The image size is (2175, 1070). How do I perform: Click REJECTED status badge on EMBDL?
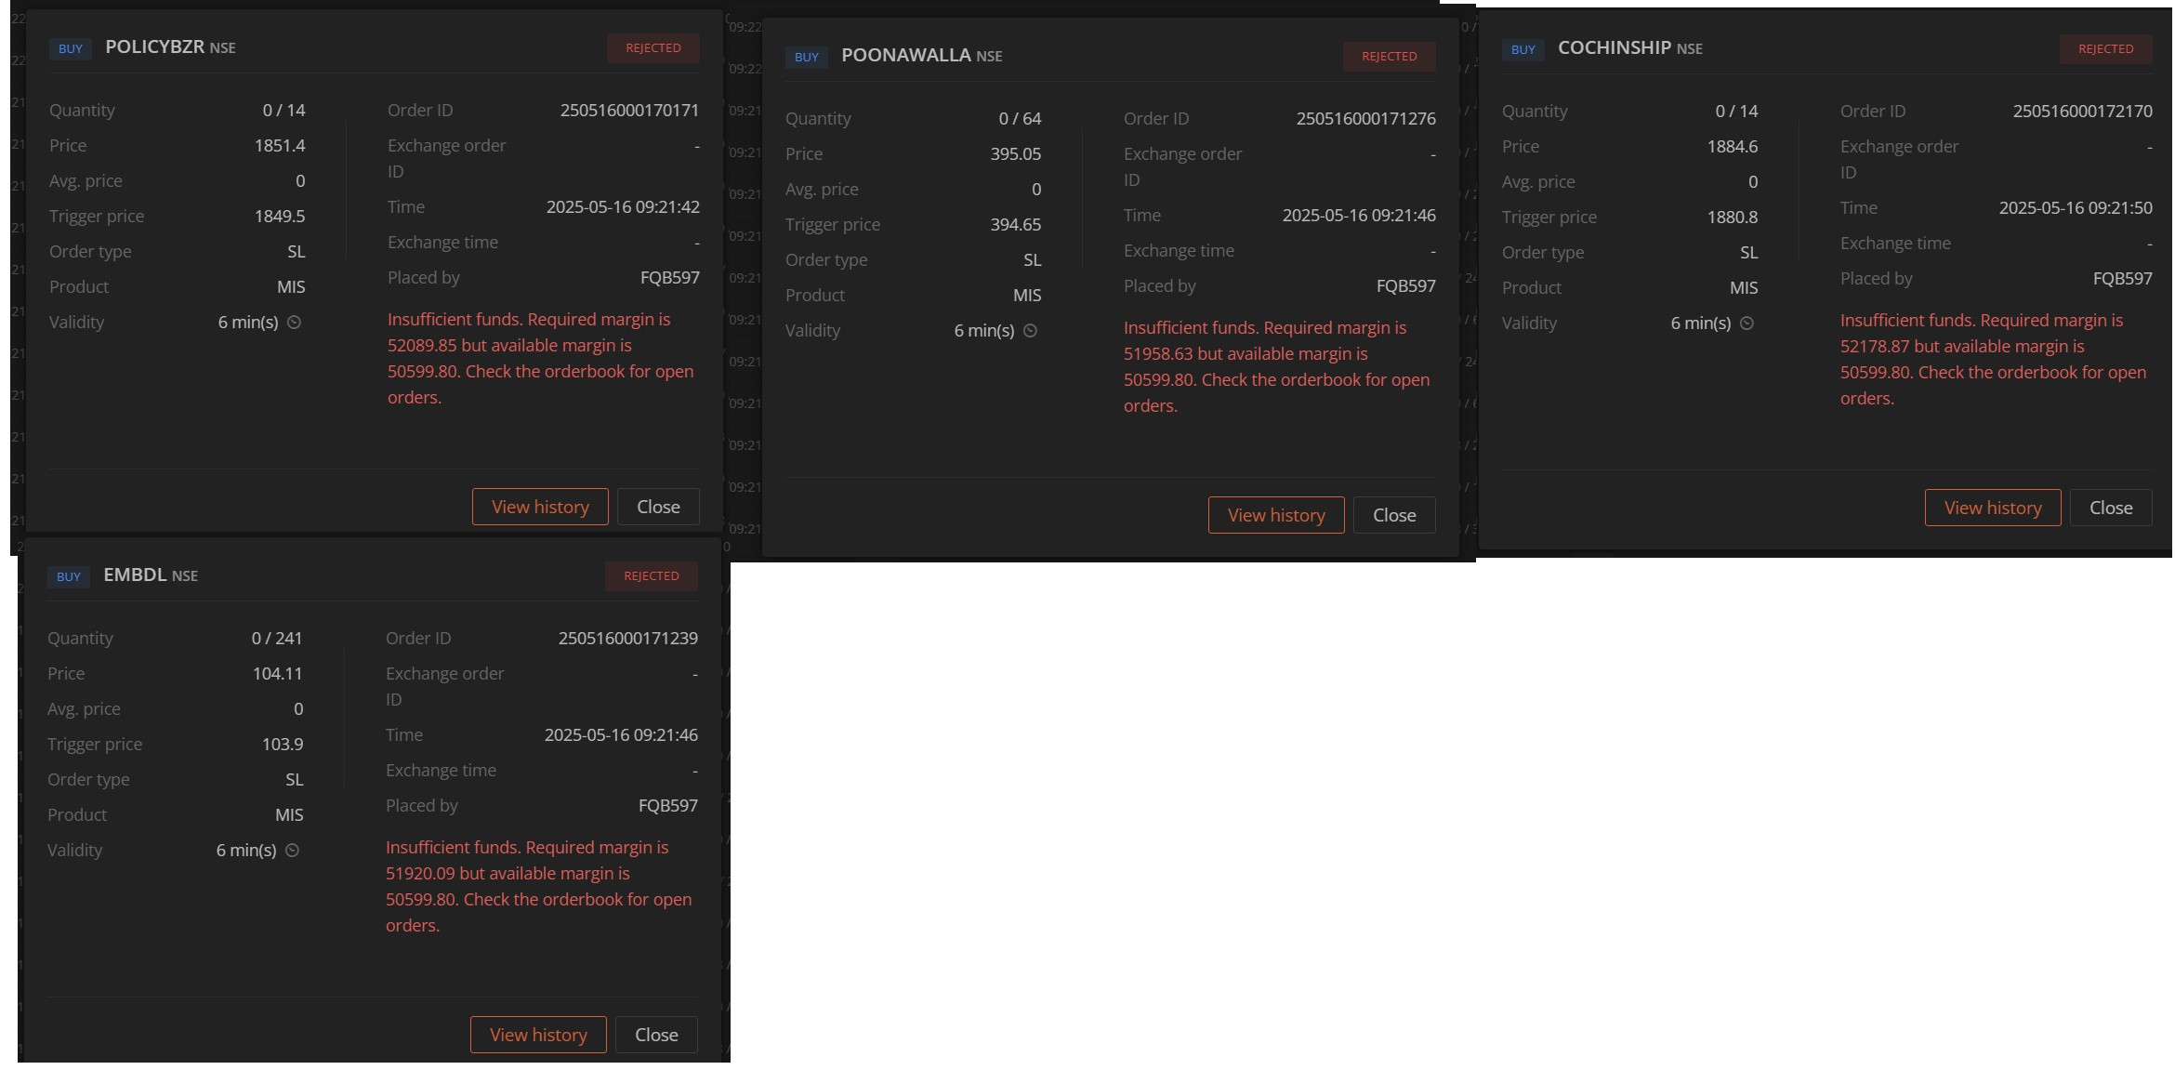pyautogui.click(x=652, y=576)
